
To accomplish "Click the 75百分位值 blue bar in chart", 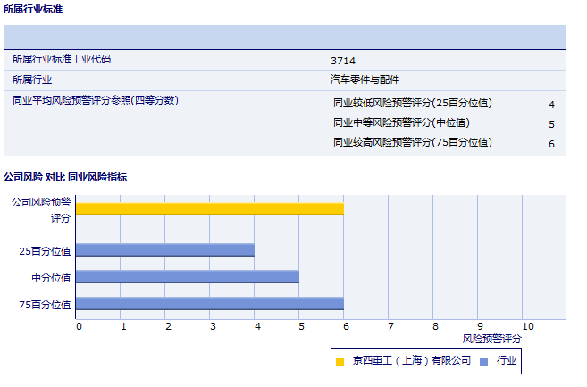I will pyautogui.click(x=210, y=304).
